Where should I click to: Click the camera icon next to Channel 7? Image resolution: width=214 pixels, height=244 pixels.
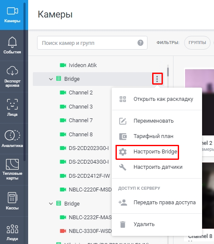coord(63,120)
